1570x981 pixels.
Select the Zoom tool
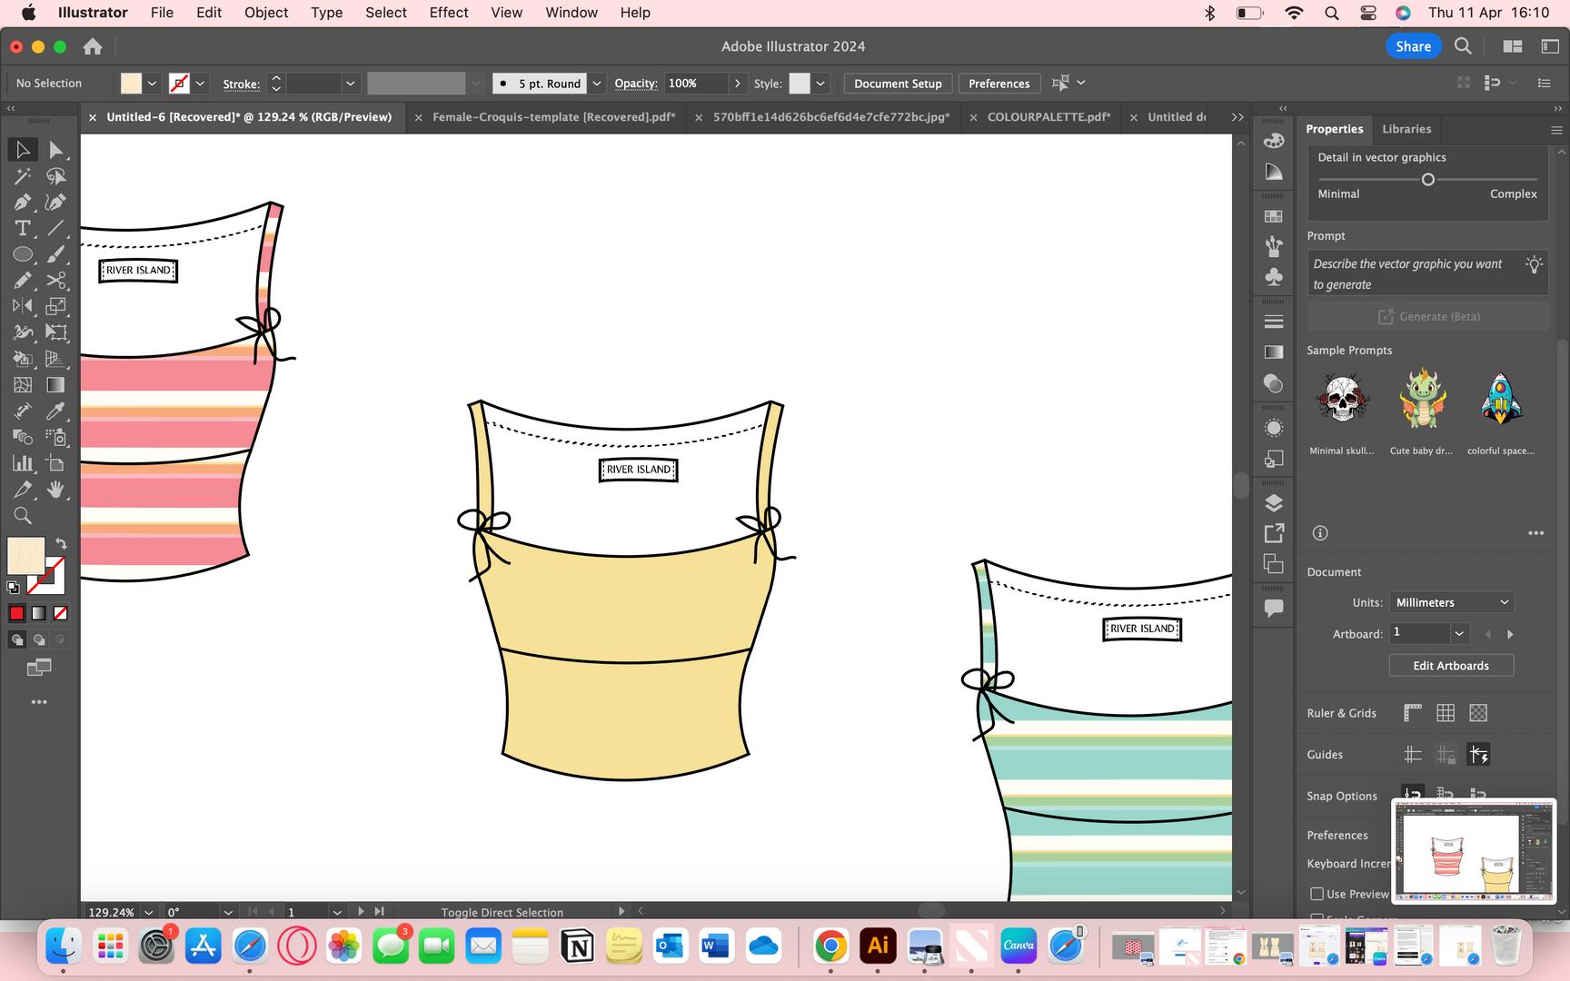pyautogui.click(x=23, y=516)
